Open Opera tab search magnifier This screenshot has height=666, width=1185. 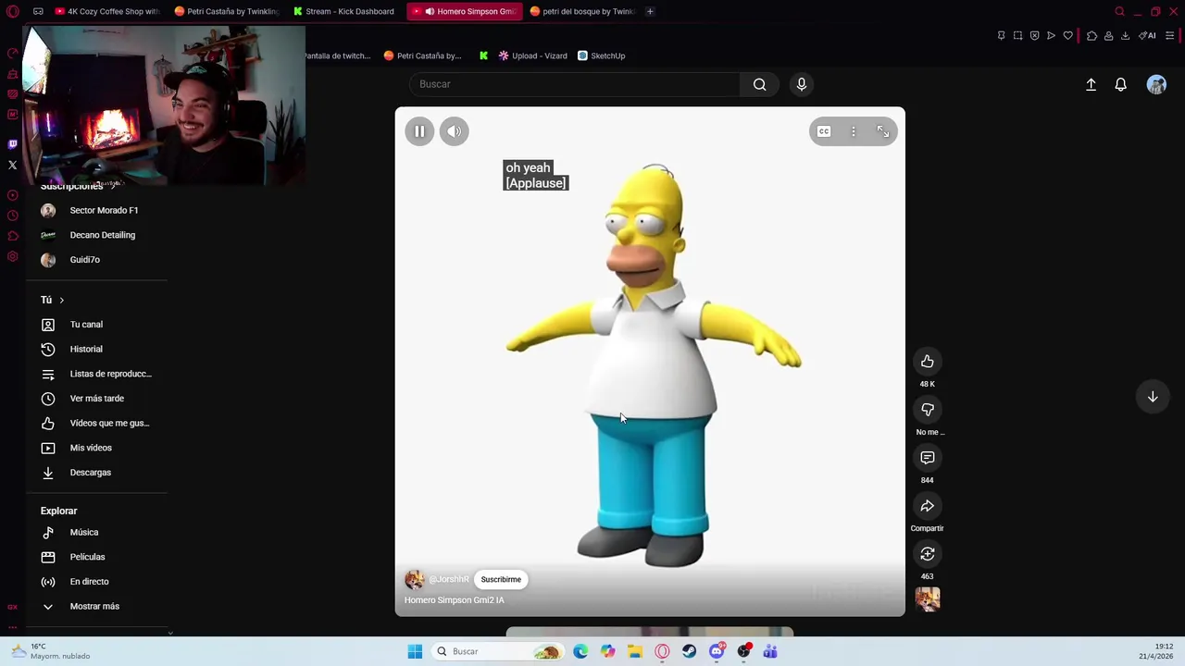click(x=1119, y=11)
